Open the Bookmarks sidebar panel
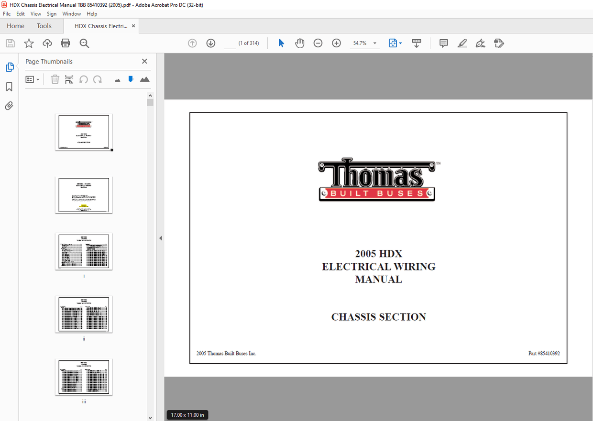This screenshot has height=421, width=593. pyautogui.click(x=10, y=86)
